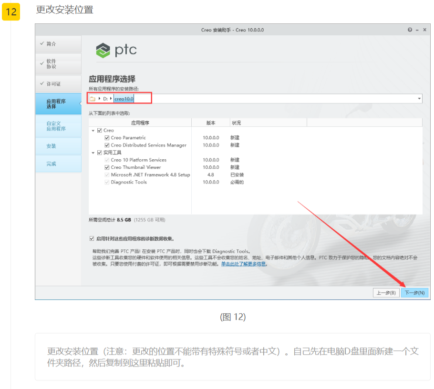
Task: Click the help question mark icon
Action: point(410,30)
